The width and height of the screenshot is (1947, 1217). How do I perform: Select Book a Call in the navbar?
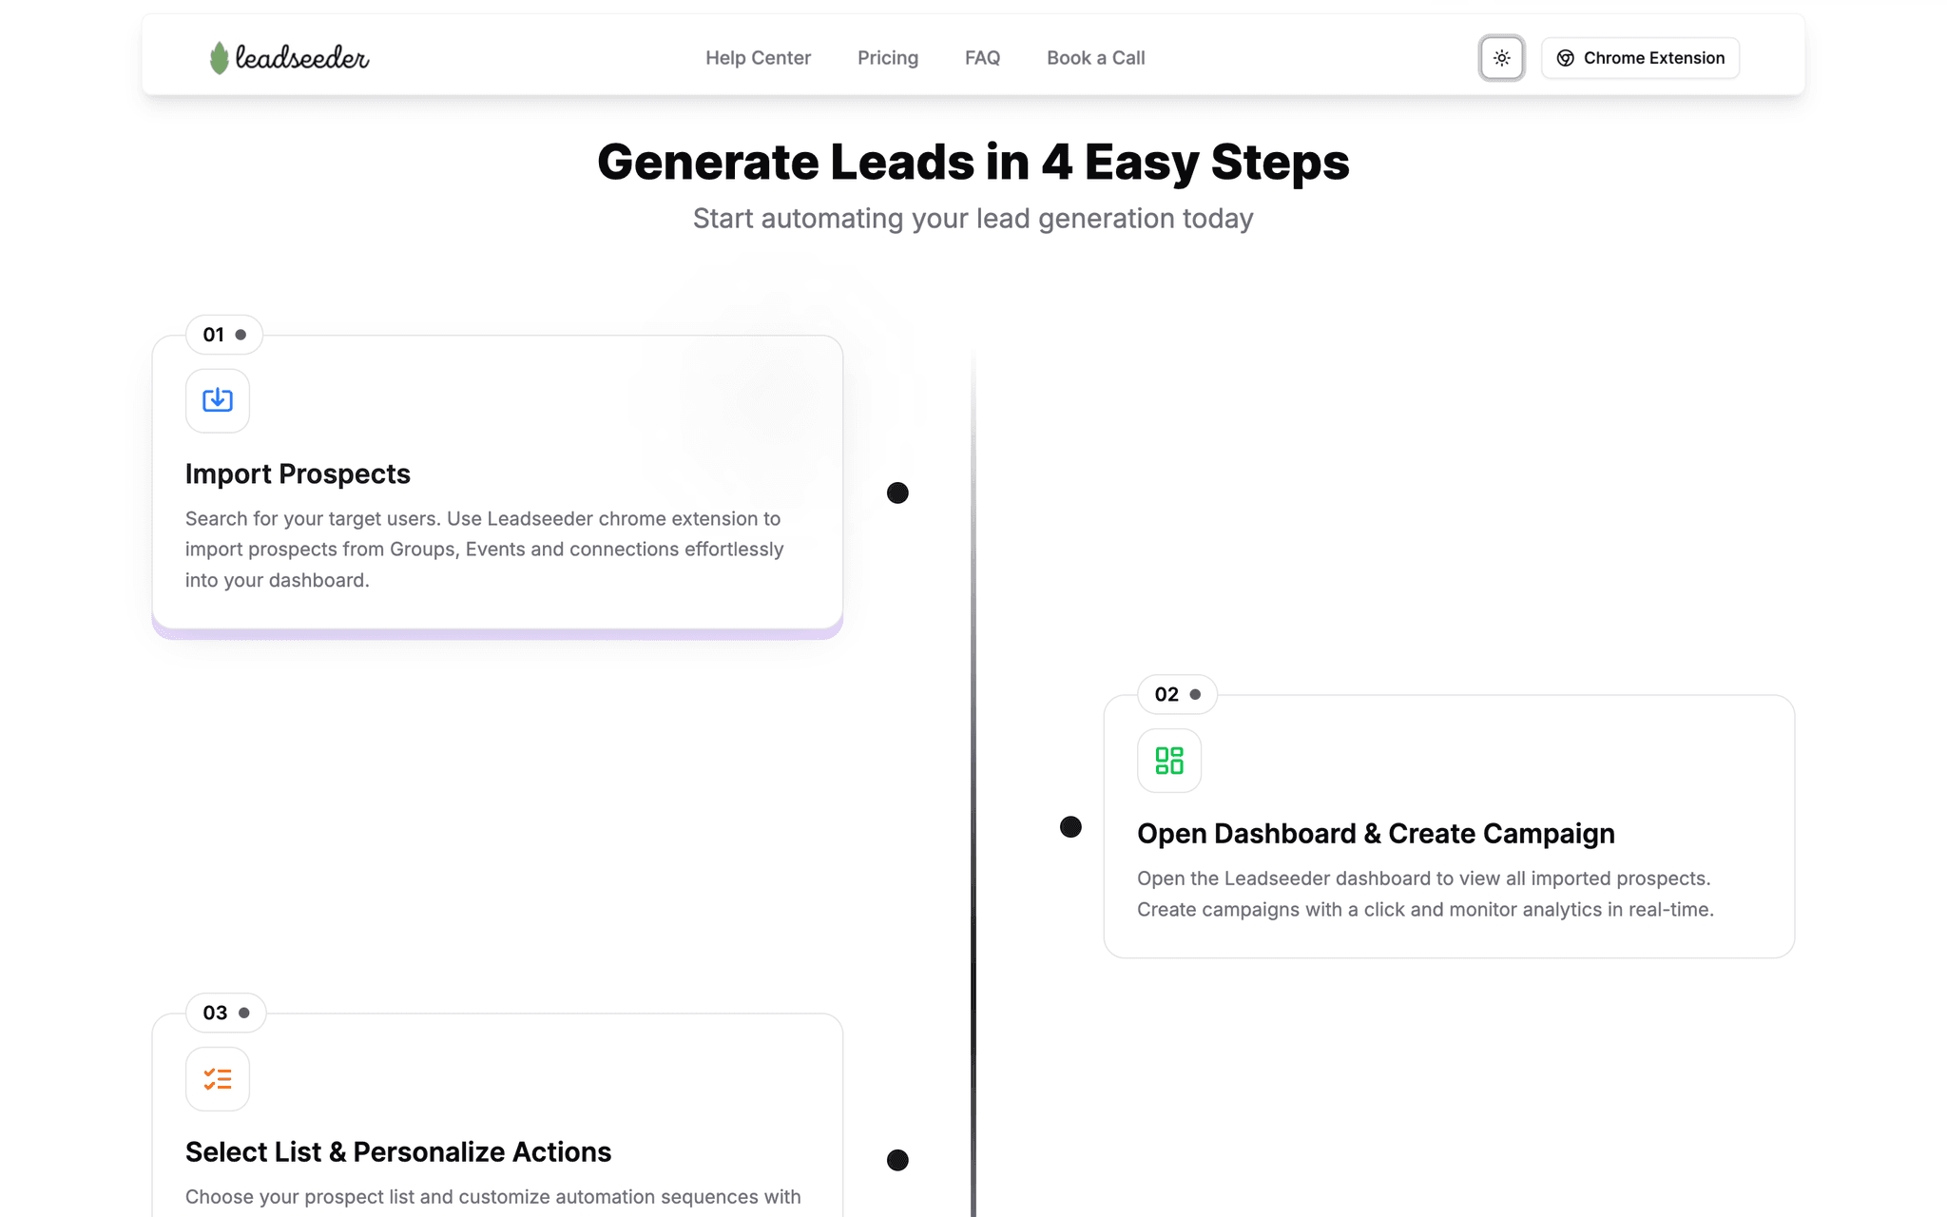point(1095,58)
